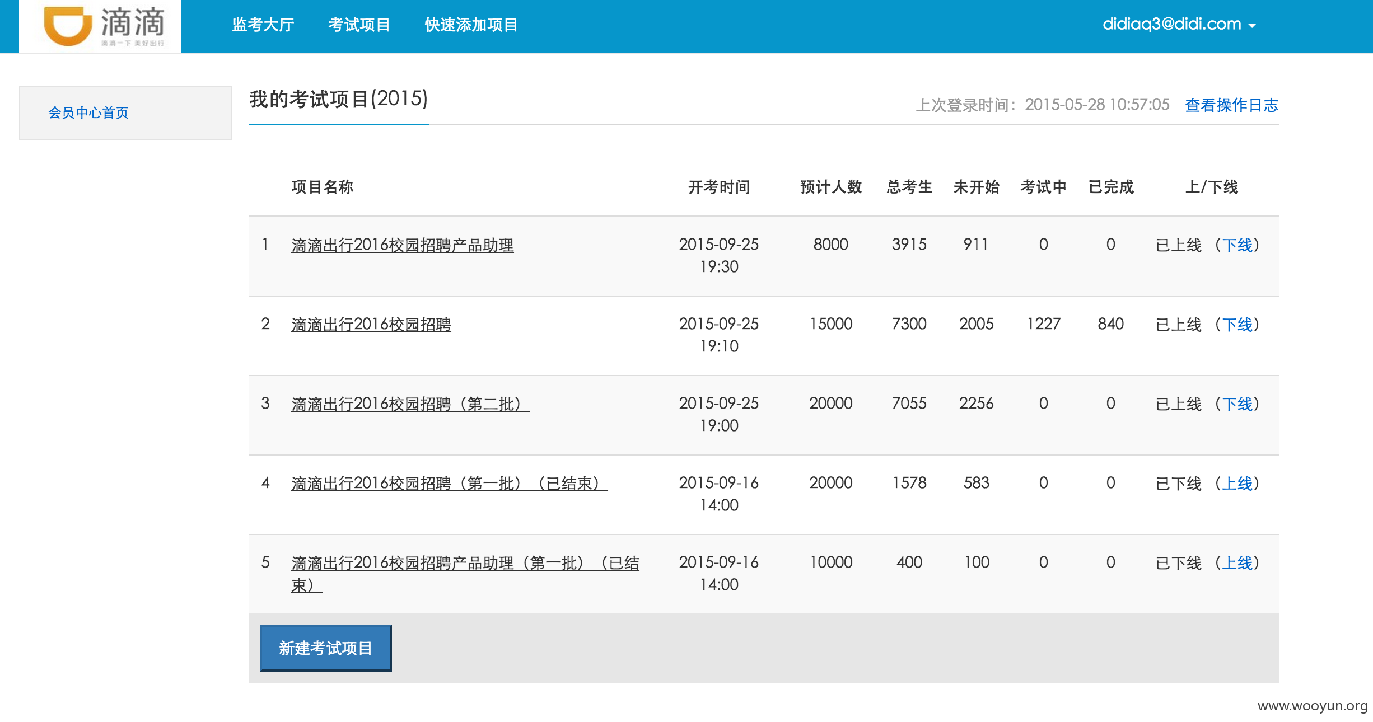
Task: Click the 未开始 value 911
Action: [x=977, y=245]
